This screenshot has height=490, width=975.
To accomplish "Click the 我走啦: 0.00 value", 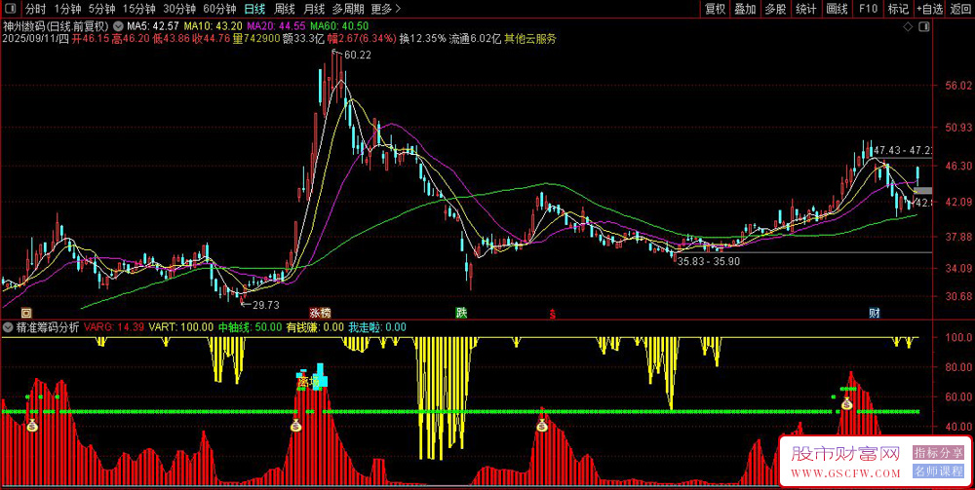I will click(x=377, y=327).
